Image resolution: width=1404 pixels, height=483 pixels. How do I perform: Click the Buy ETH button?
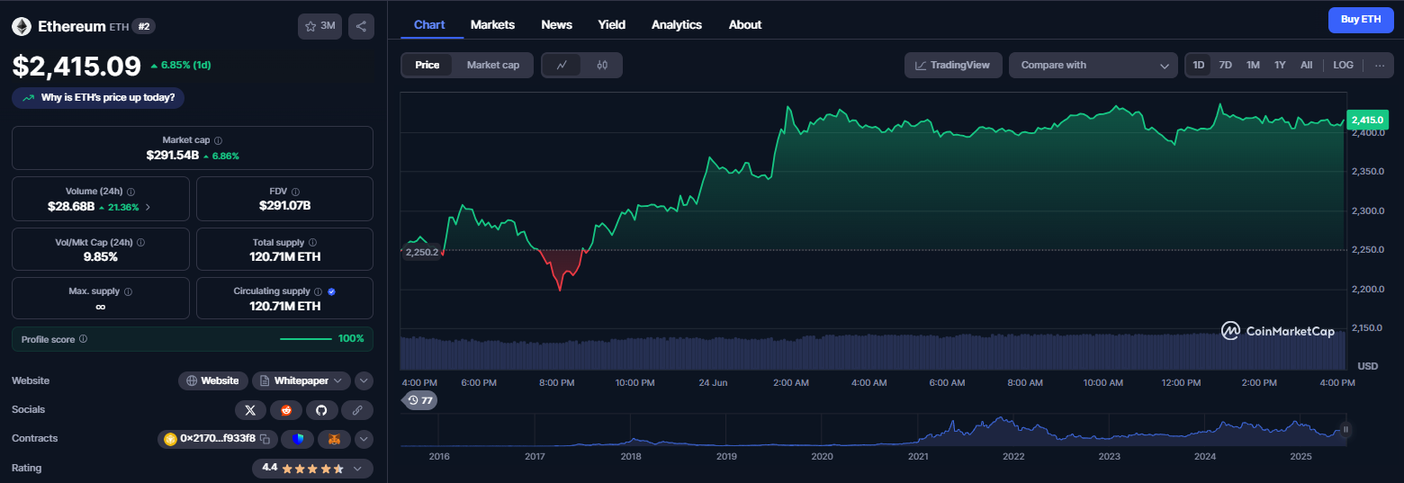(1361, 19)
